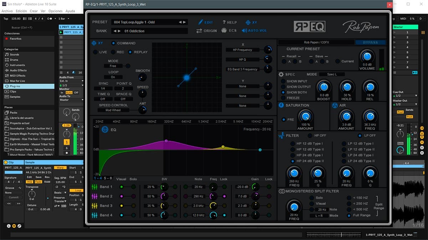Screen dimensions: 428x240
Task: Select LP 24 dB Type II filter
Action: tap(344, 161)
